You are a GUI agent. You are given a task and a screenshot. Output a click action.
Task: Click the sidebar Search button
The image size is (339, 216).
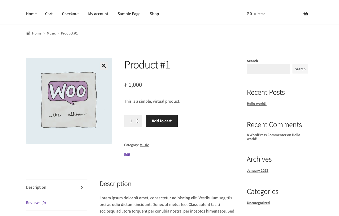pyautogui.click(x=300, y=69)
